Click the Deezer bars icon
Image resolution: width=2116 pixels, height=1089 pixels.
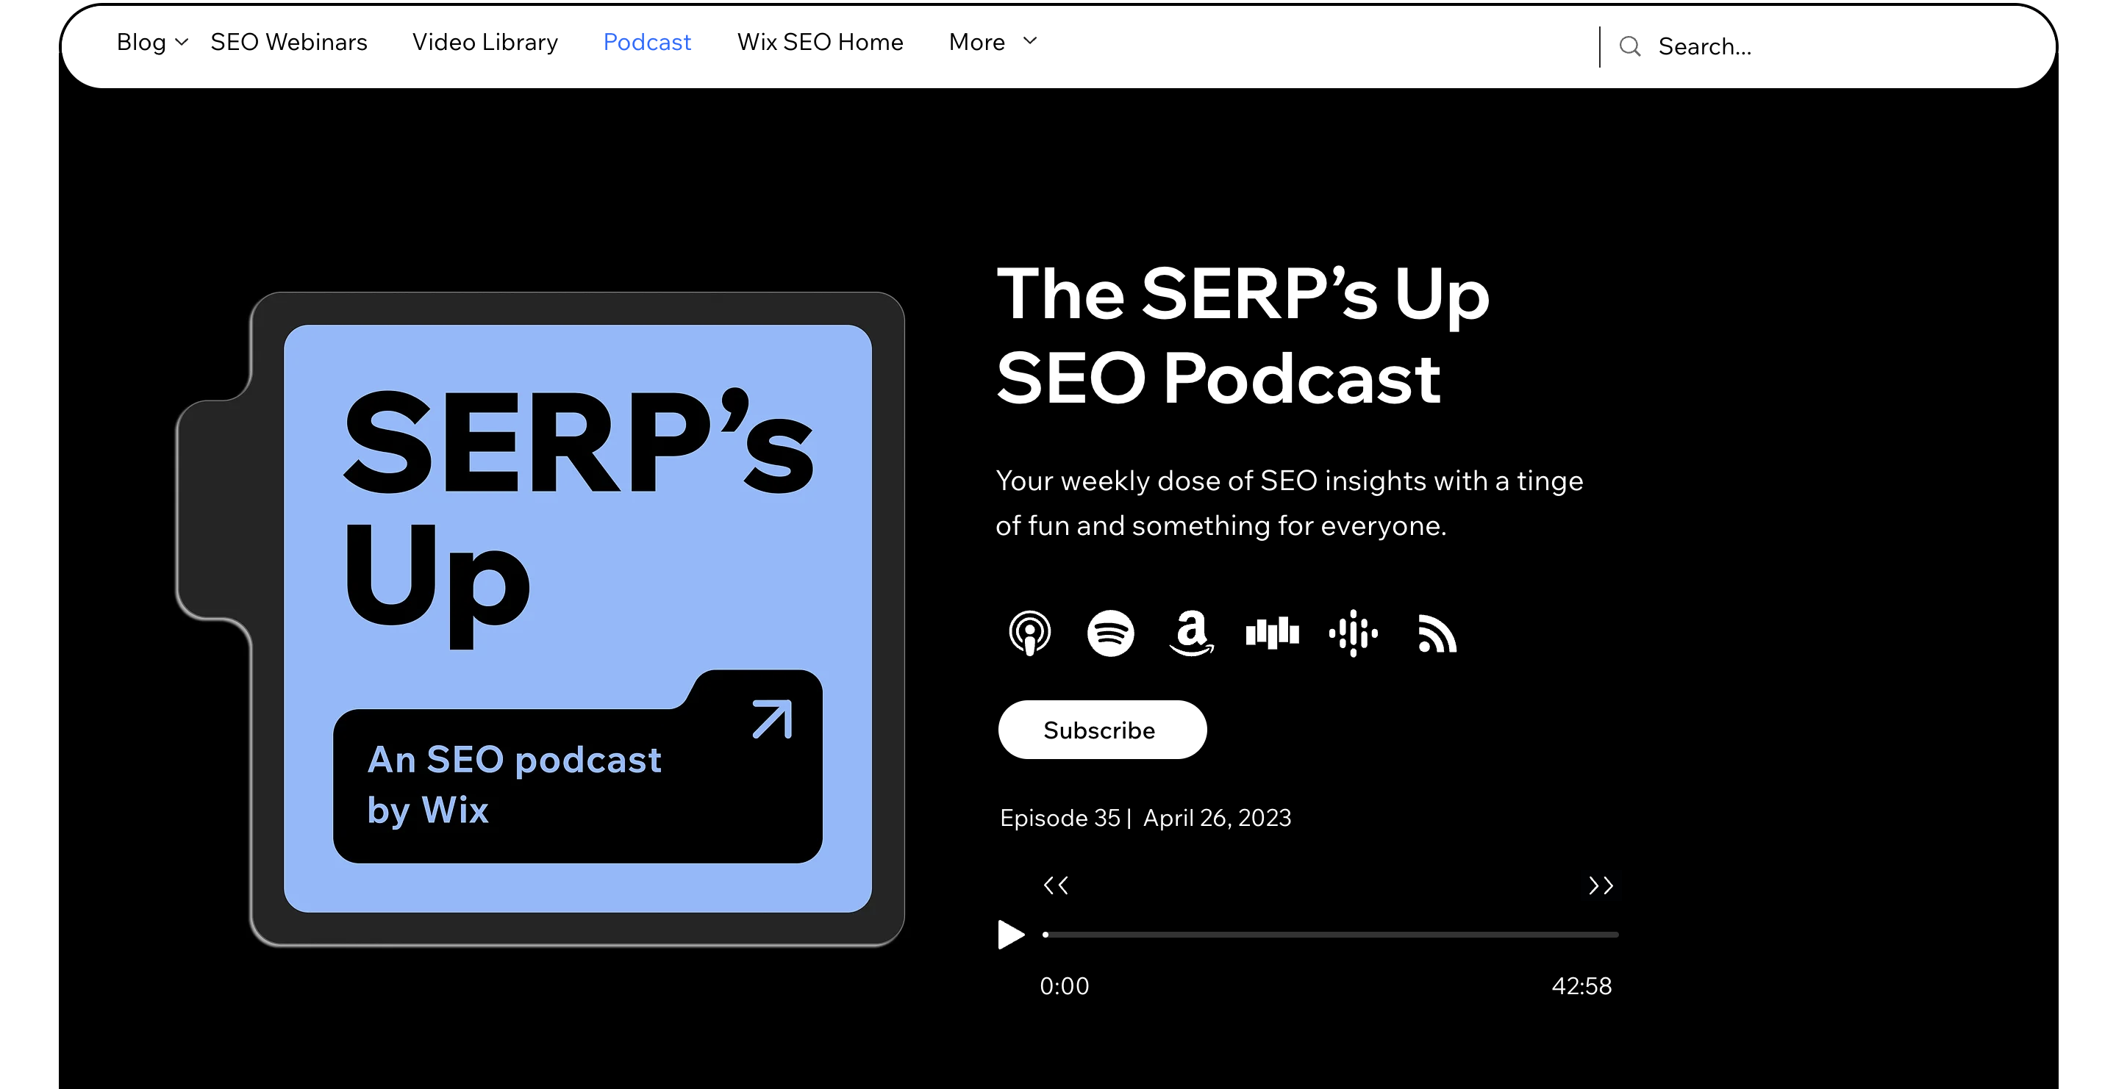[1271, 633]
